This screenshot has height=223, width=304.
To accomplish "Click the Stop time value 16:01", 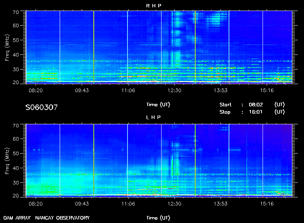I will [x=256, y=112].
